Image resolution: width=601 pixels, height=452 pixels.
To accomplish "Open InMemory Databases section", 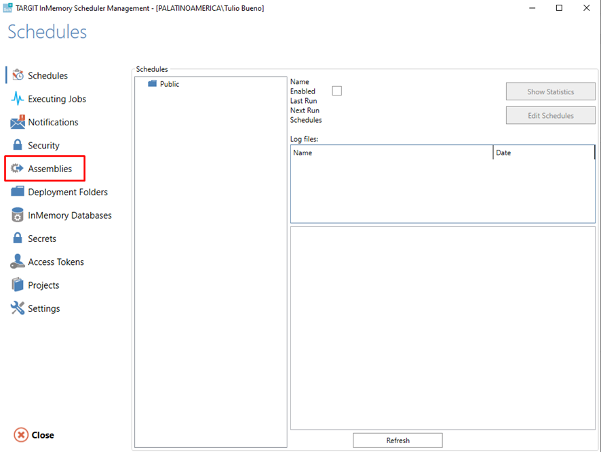I will 70,215.
